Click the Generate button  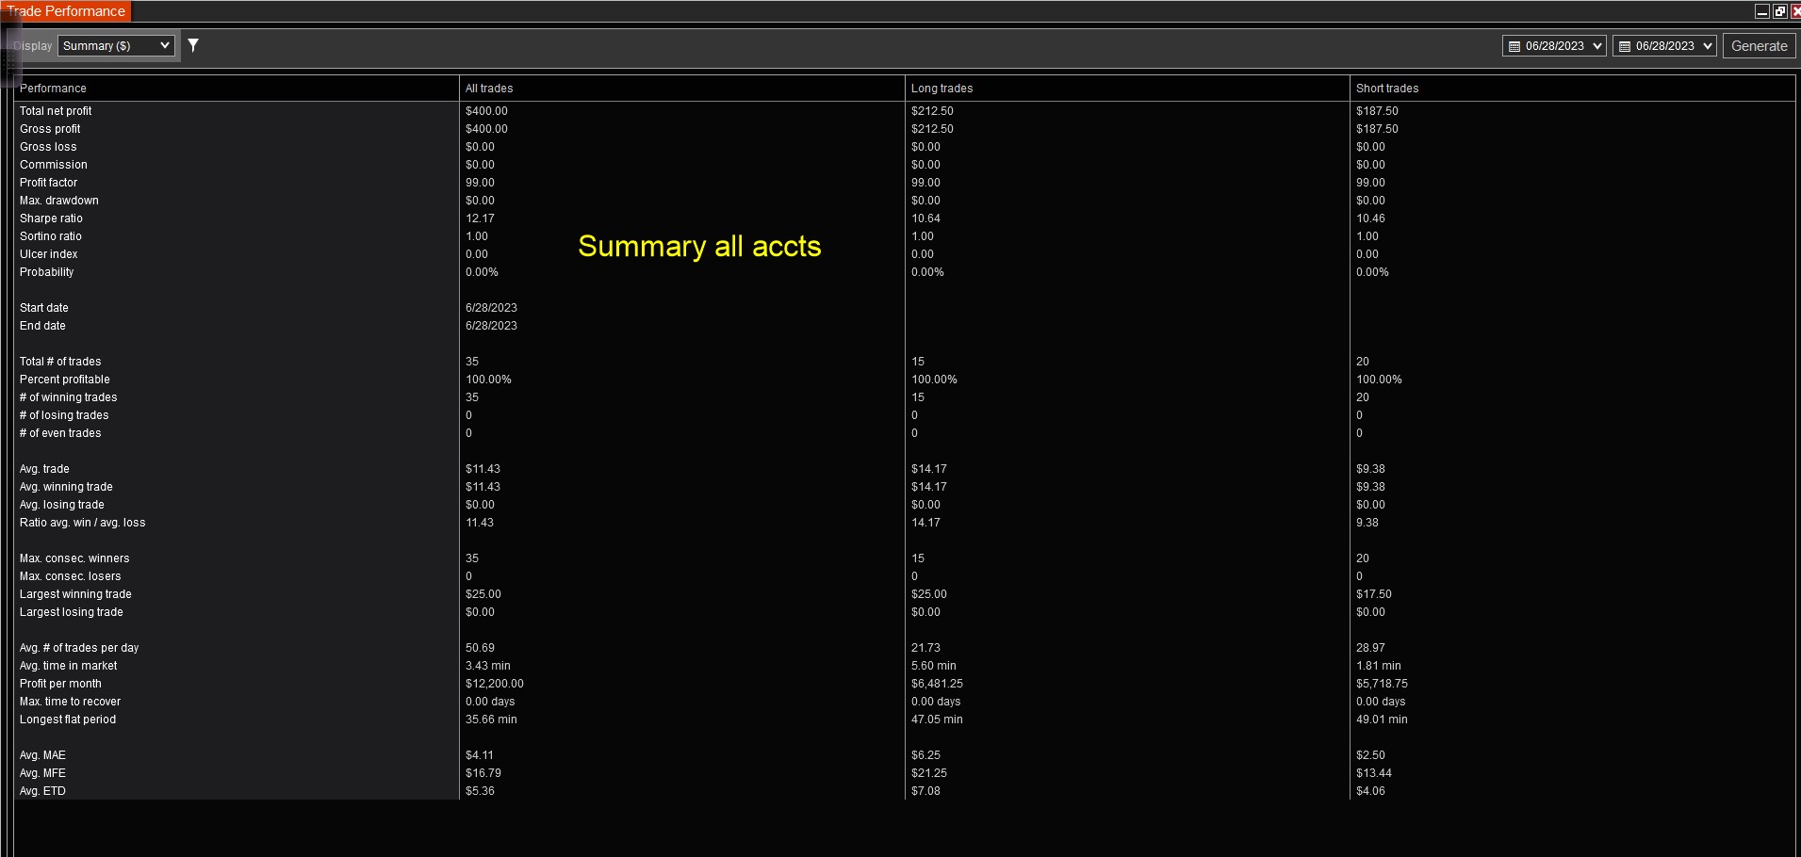click(x=1759, y=45)
